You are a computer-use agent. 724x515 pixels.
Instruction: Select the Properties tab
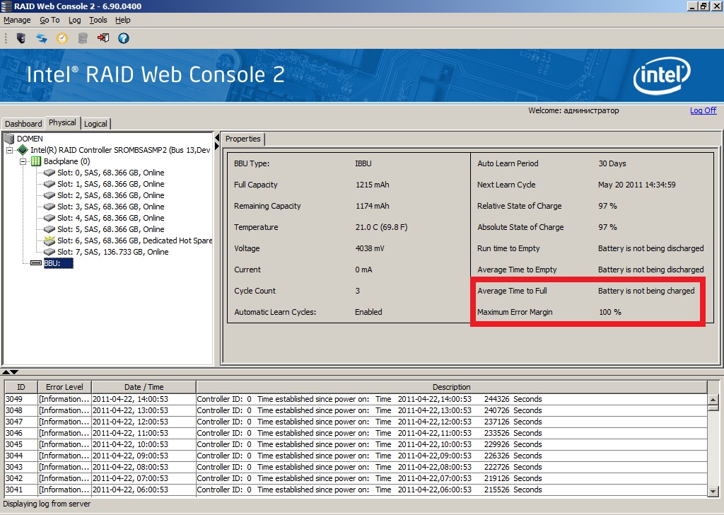coord(243,139)
